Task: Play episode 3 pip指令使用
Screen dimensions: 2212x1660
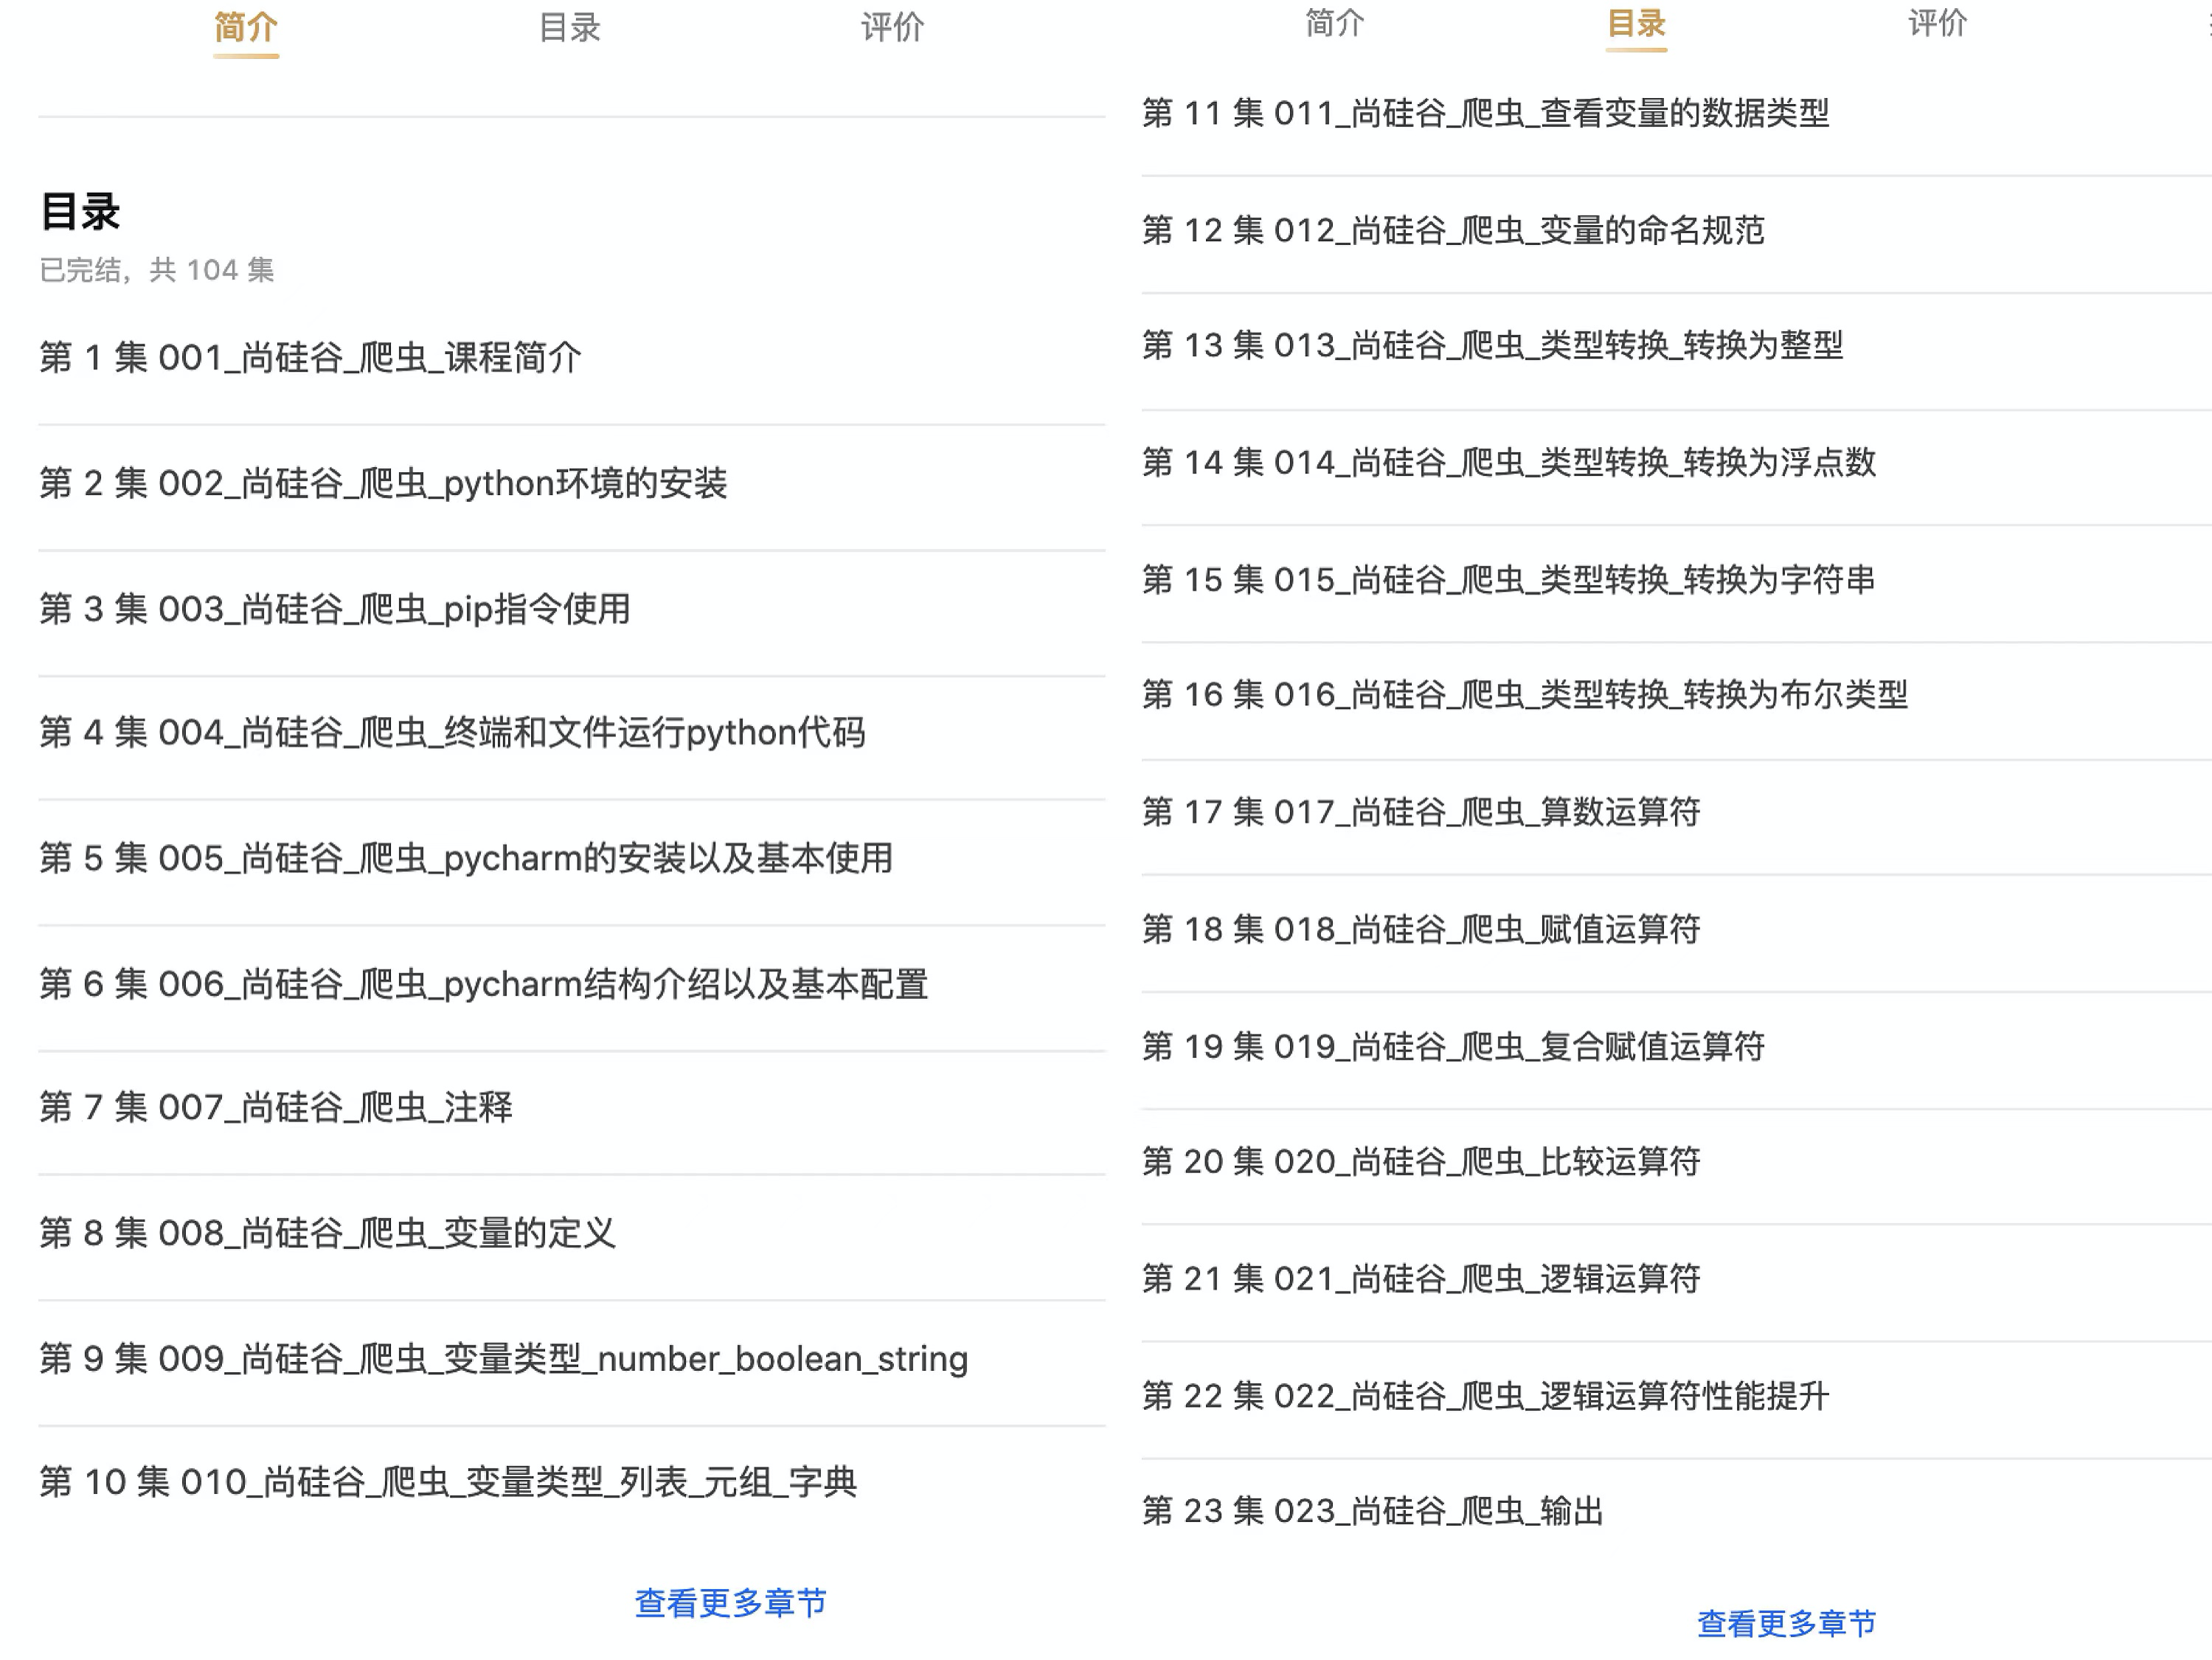Action: coord(335,608)
